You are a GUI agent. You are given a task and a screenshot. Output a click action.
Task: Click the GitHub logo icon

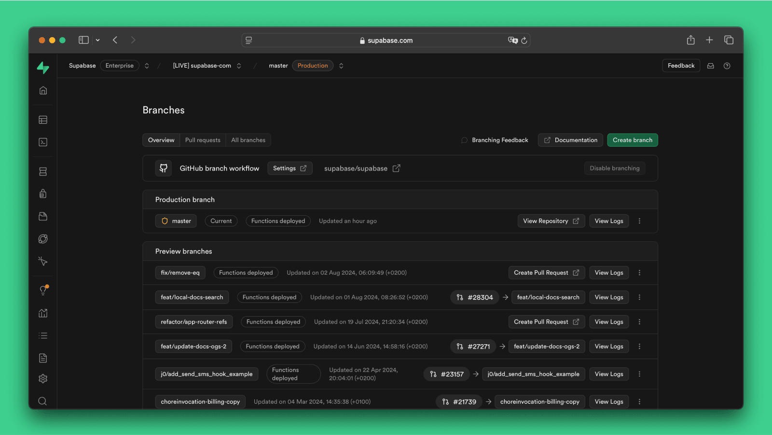164,168
